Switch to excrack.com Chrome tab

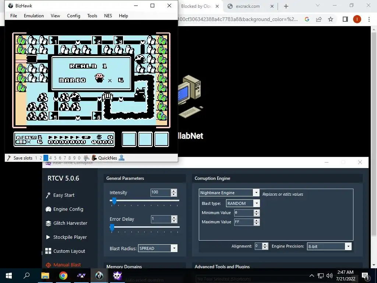pos(248,6)
